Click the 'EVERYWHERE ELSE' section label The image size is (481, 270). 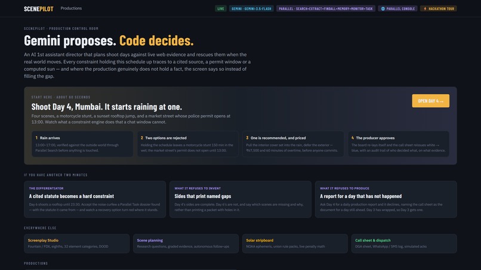click(40, 228)
